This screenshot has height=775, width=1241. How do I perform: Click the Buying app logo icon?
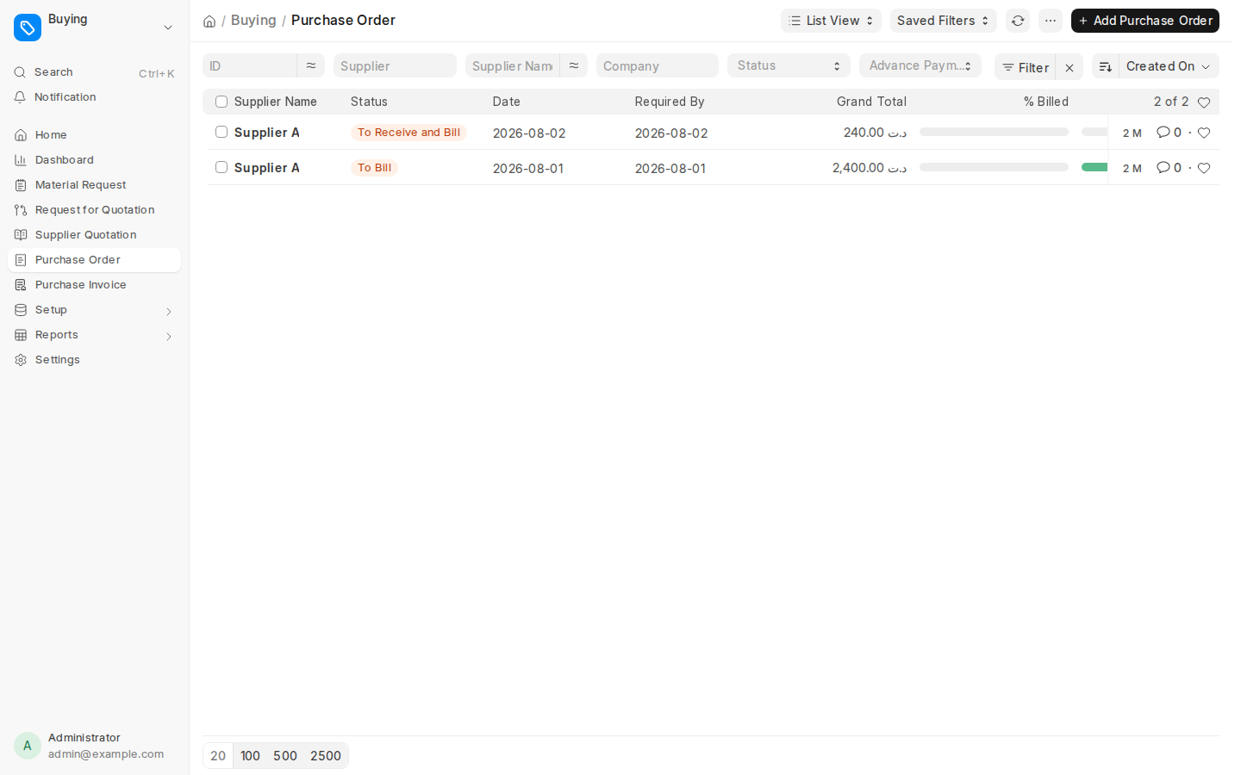pyautogui.click(x=28, y=28)
